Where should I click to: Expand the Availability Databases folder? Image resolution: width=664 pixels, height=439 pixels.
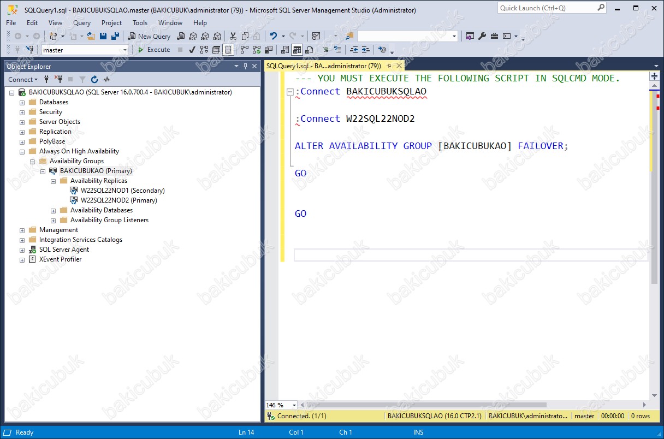(54, 211)
